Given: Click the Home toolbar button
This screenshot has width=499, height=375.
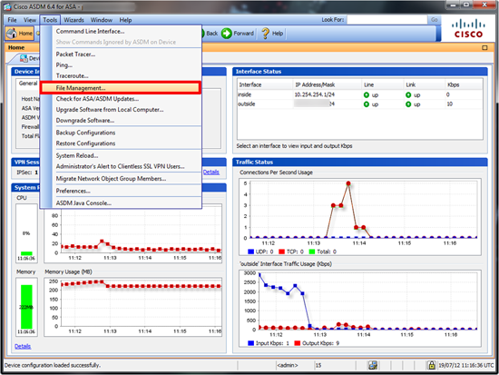Looking at the screenshot, I should [20, 33].
